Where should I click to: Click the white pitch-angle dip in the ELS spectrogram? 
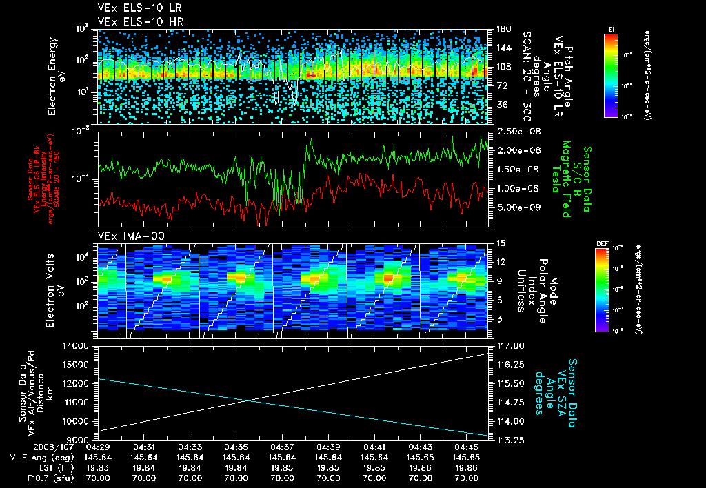[277, 94]
